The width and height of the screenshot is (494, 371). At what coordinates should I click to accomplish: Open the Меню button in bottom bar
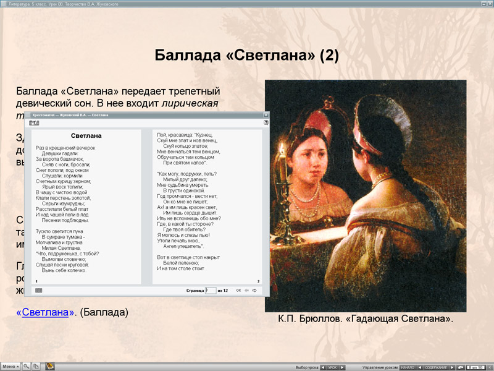pyautogui.click(x=11, y=367)
